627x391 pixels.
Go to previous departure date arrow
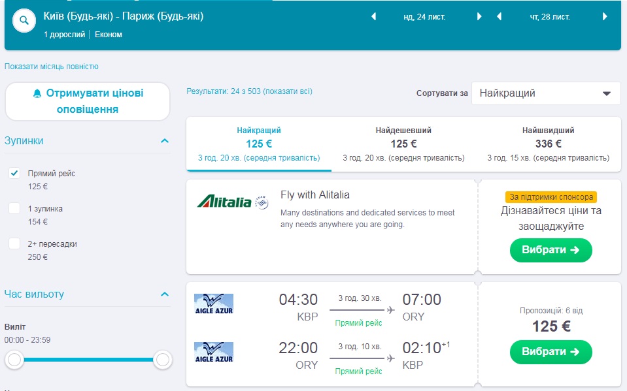pyautogui.click(x=374, y=17)
